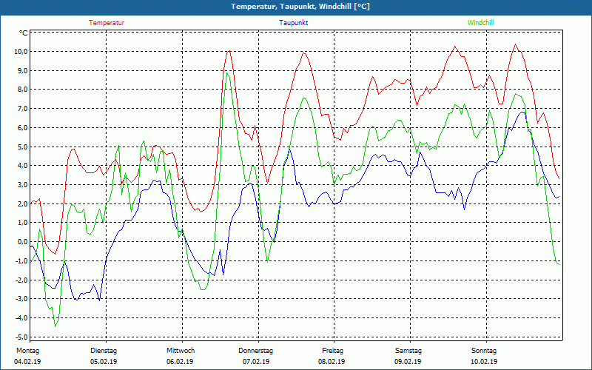Image resolution: width=592 pixels, height=370 pixels.
Task: Click the -1,0 y-axis value
Action: [x=21, y=261]
